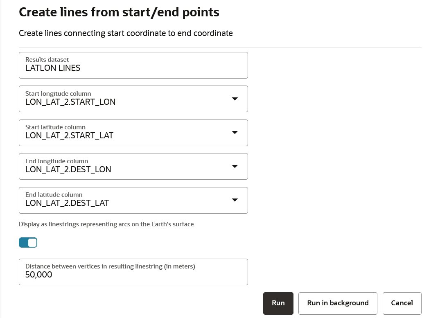Image resolution: width=431 pixels, height=318 pixels.
Task: Click the End latitude dropdown chevron icon
Action: (235, 200)
